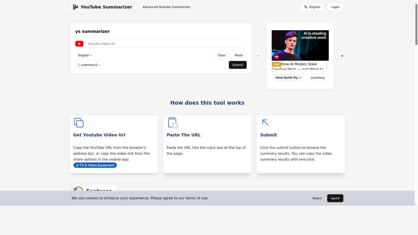This screenshot has width=418, height=235.
Task: Submit the video URL
Action: pos(238,65)
